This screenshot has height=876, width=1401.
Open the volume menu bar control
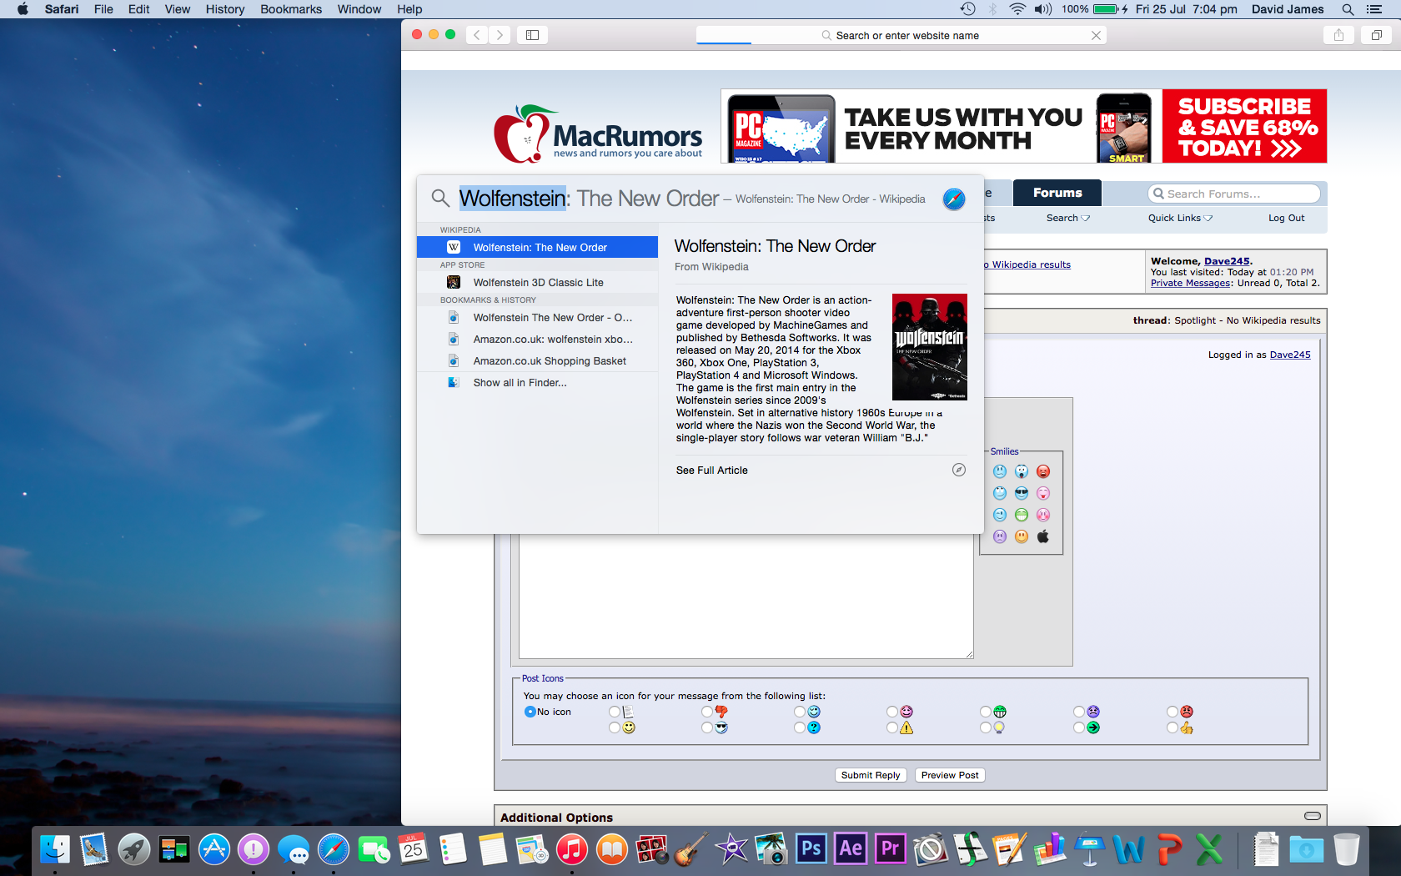[x=1042, y=9]
